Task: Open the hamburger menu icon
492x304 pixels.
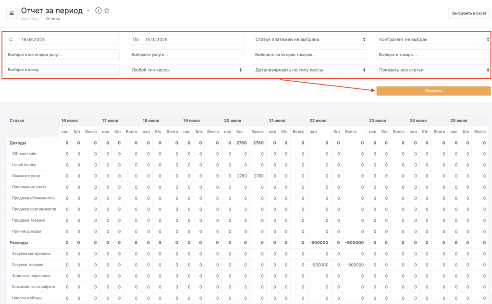Action: tap(12, 13)
